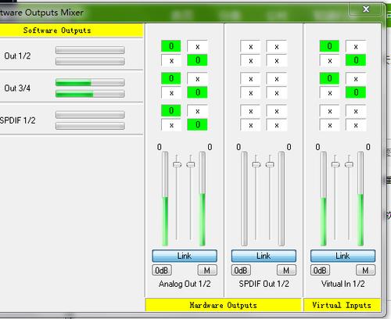The height and width of the screenshot is (319, 391).
Task: Mute the Virtual In 1/2 channel
Action: (366, 271)
